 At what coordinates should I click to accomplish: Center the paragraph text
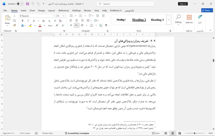tap(77, 20)
